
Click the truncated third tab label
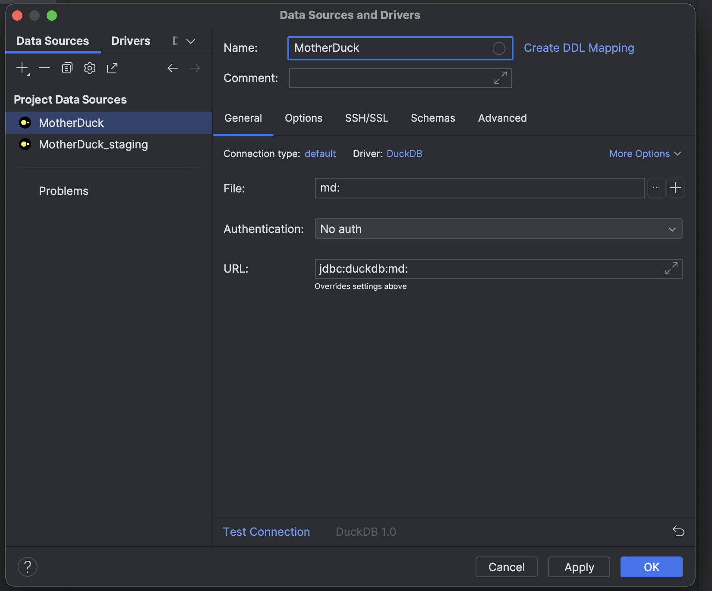coord(176,41)
